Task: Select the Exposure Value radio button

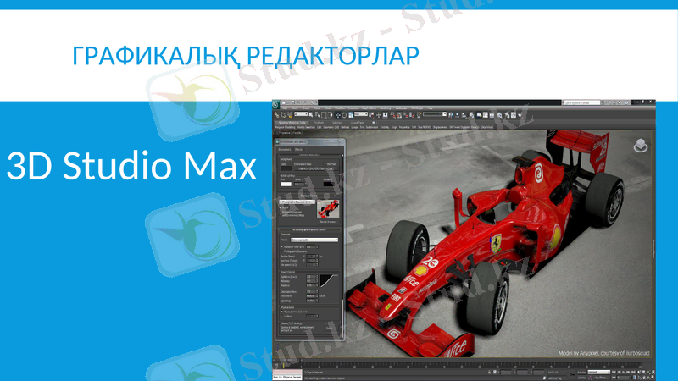Action: (282, 246)
